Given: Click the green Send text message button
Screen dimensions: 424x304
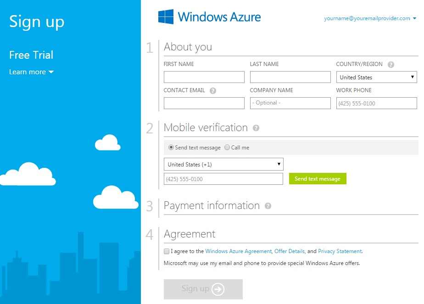Looking at the screenshot, I should [x=318, y=179].
